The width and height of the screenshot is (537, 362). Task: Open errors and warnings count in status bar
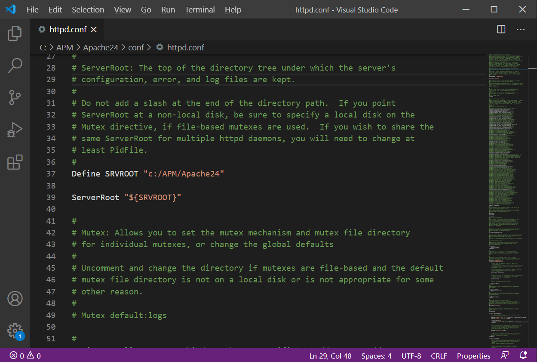coord(25,356)
